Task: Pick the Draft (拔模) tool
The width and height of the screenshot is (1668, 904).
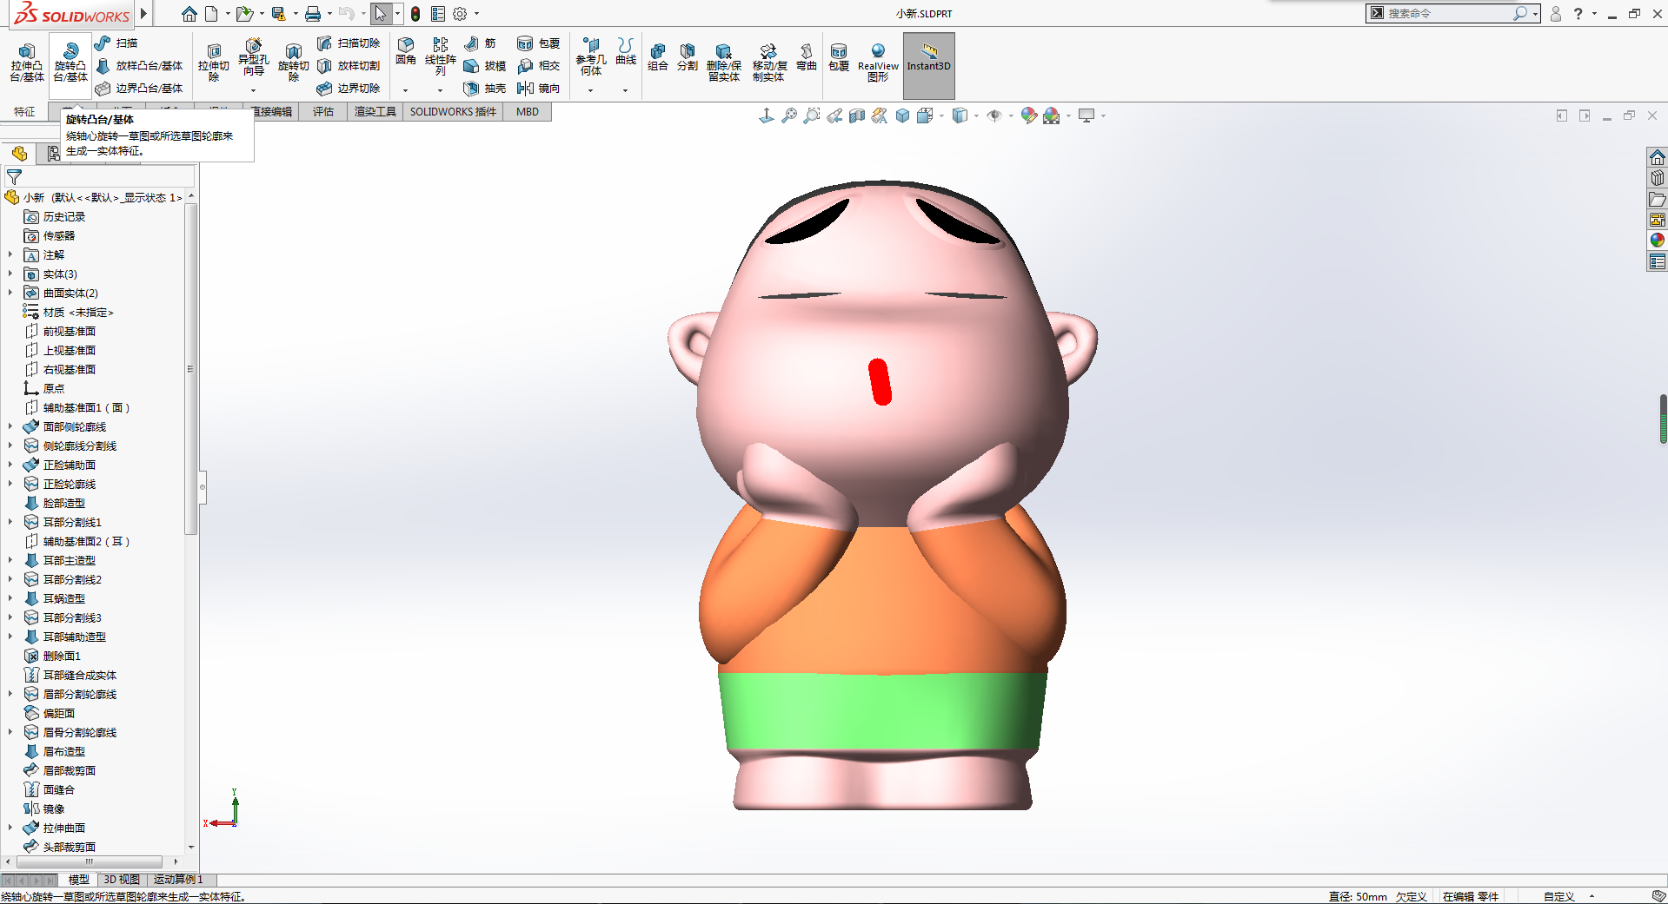Action: pos(484,65)
